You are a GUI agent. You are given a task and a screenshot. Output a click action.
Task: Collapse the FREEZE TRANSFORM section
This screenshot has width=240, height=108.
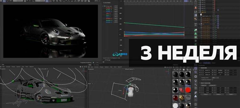coord(199,83)
